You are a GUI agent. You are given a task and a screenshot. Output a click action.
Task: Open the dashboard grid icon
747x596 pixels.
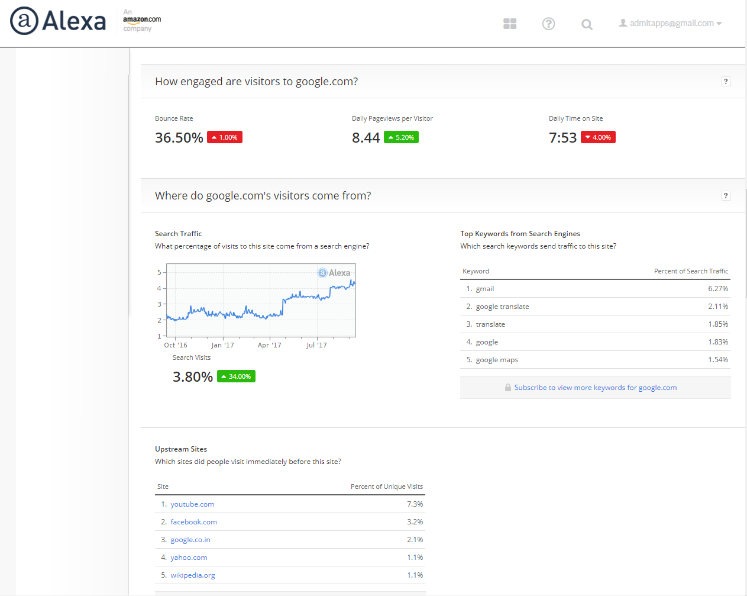coord(510,24)
